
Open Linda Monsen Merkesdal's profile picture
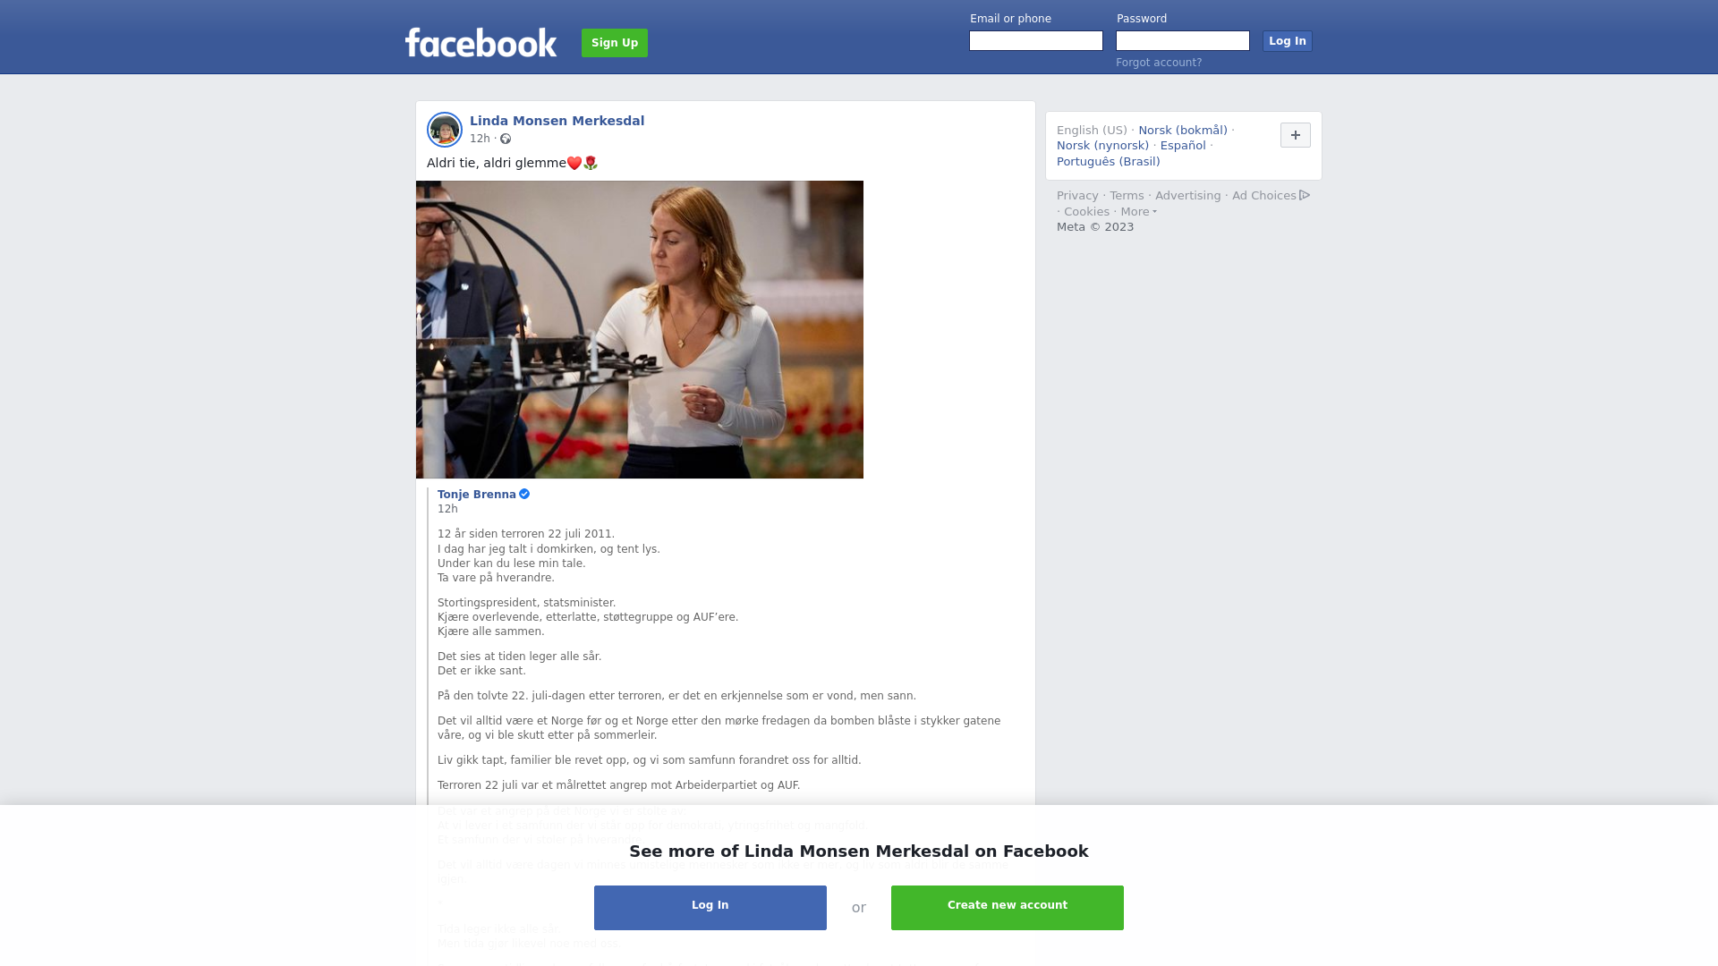(x=445, y=130)
